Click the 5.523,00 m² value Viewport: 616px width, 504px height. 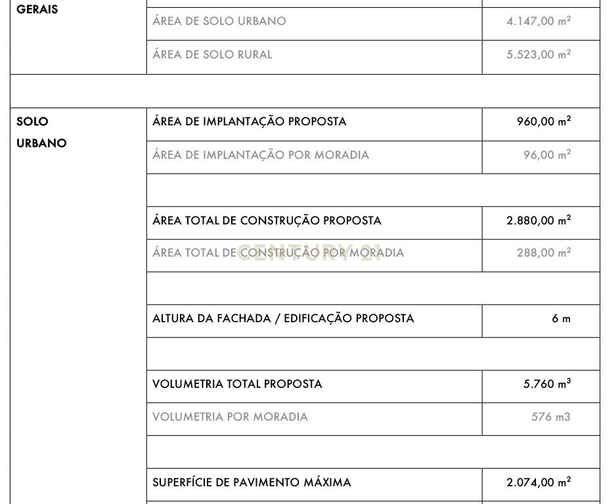click(539, 54)
